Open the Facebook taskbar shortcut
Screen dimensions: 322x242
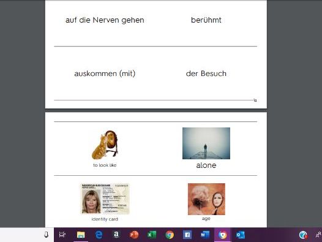click(x=187, y=235)
